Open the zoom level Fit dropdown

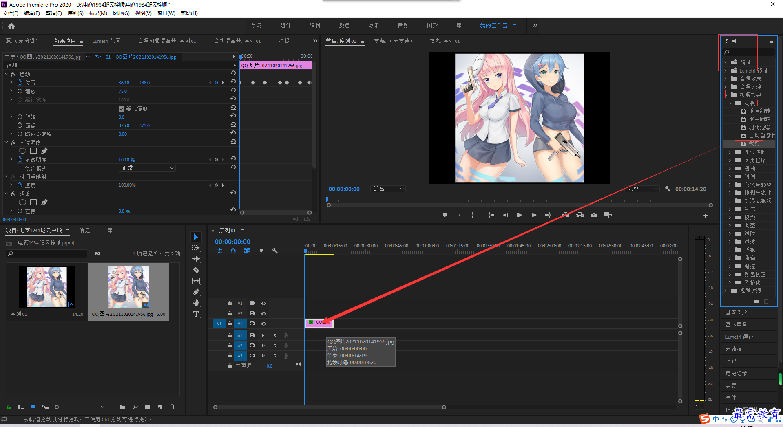point(388,189)
